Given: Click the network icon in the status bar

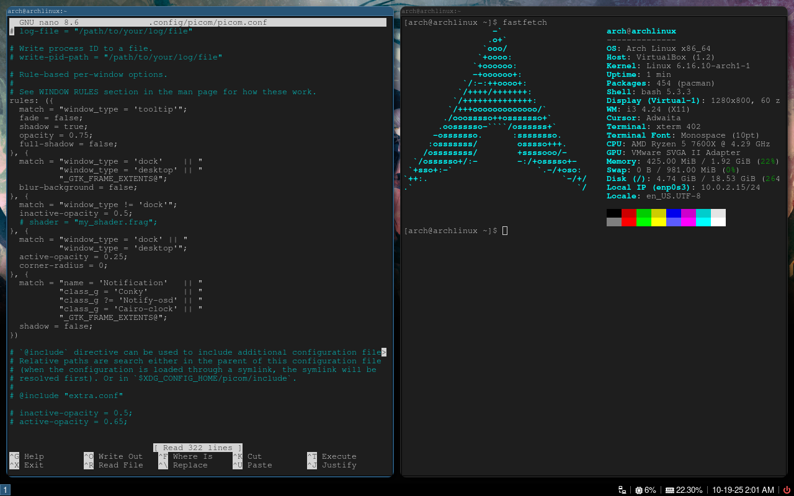Looking at the screenshot, I should point(622,490).
